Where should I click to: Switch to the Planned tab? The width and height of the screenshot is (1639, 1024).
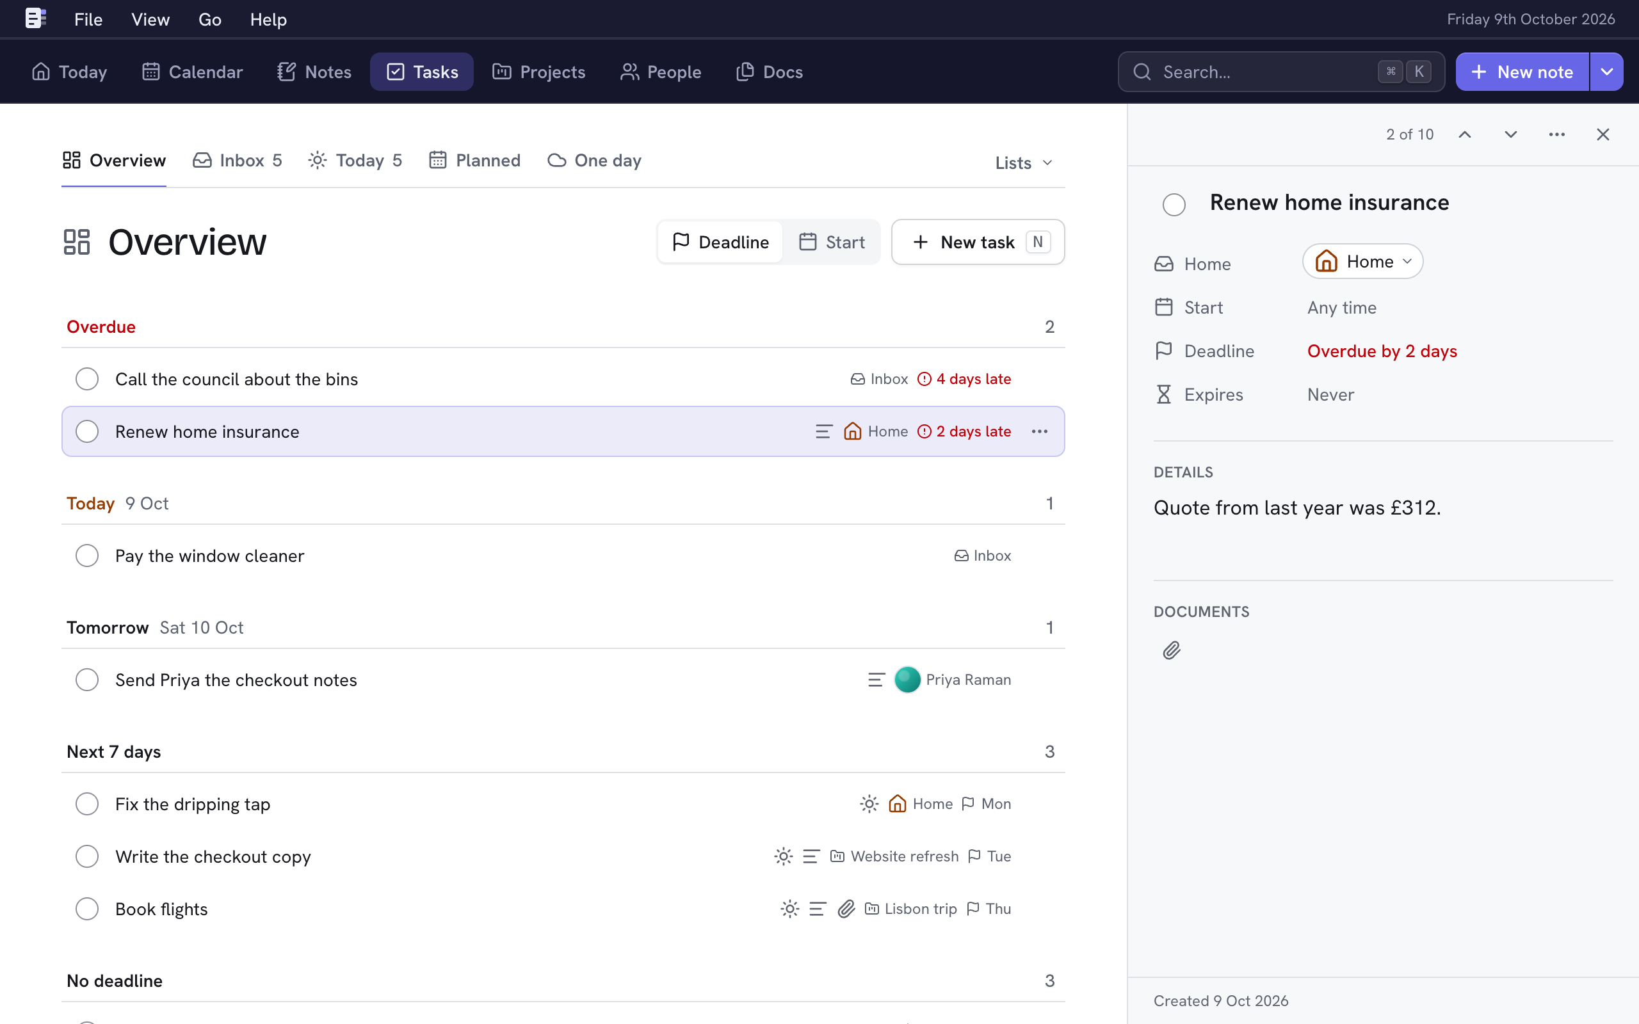point(475,161)
